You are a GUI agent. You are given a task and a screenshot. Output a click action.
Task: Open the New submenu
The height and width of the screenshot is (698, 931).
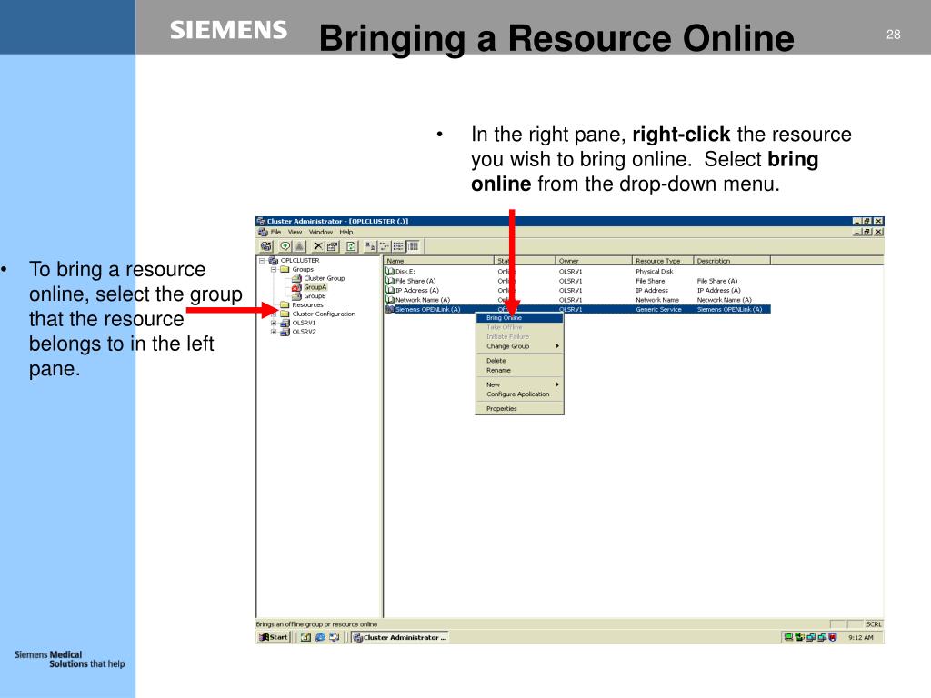point(519,384)
